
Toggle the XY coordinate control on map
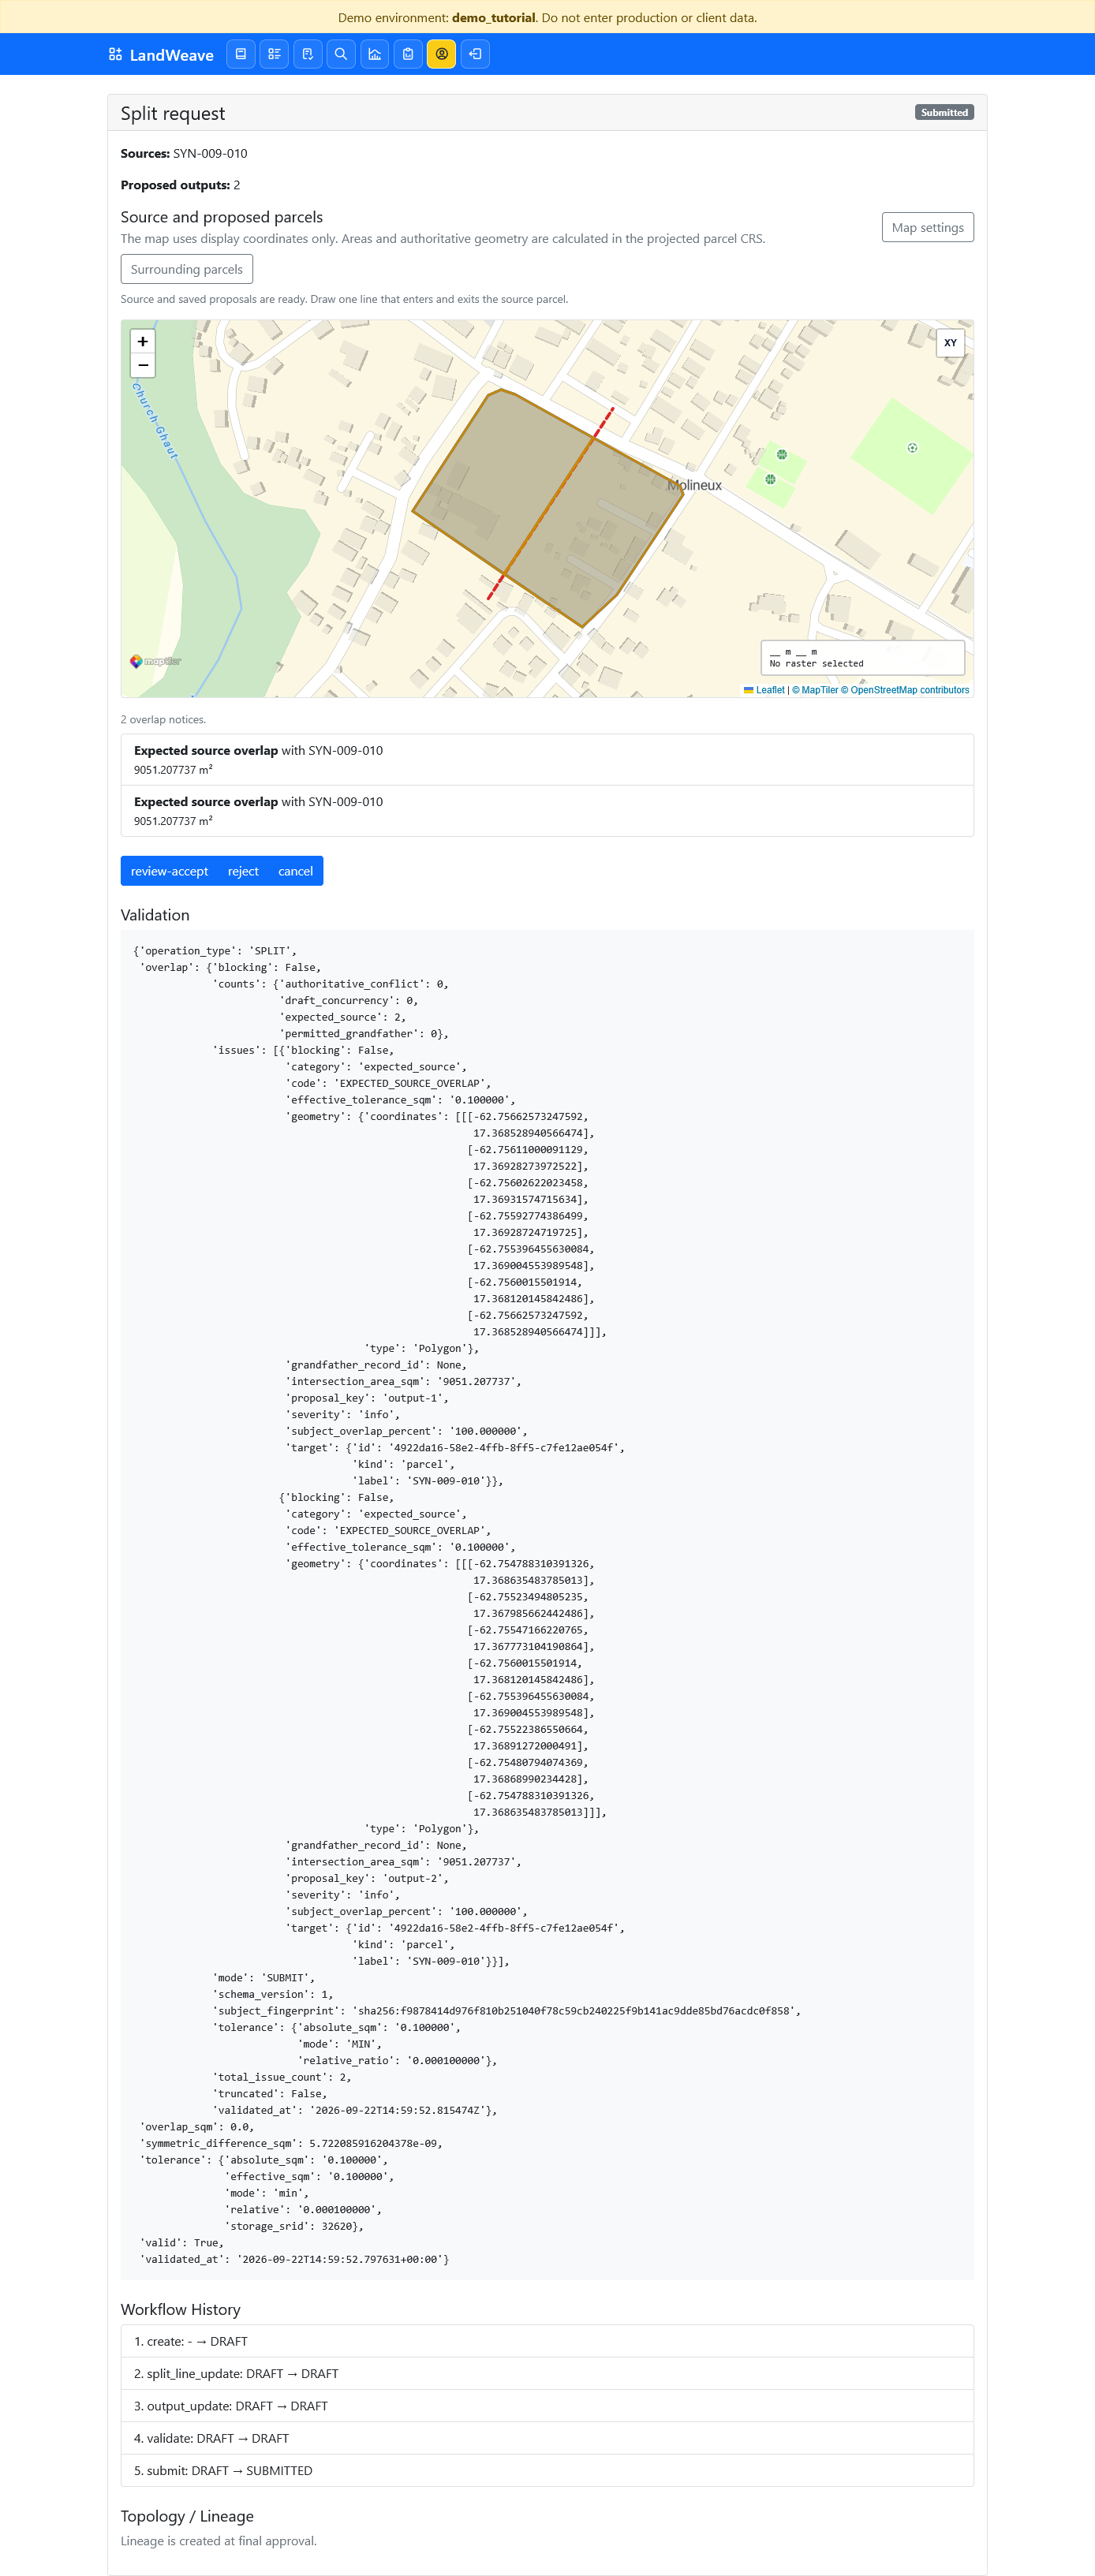tap(950, 343)
